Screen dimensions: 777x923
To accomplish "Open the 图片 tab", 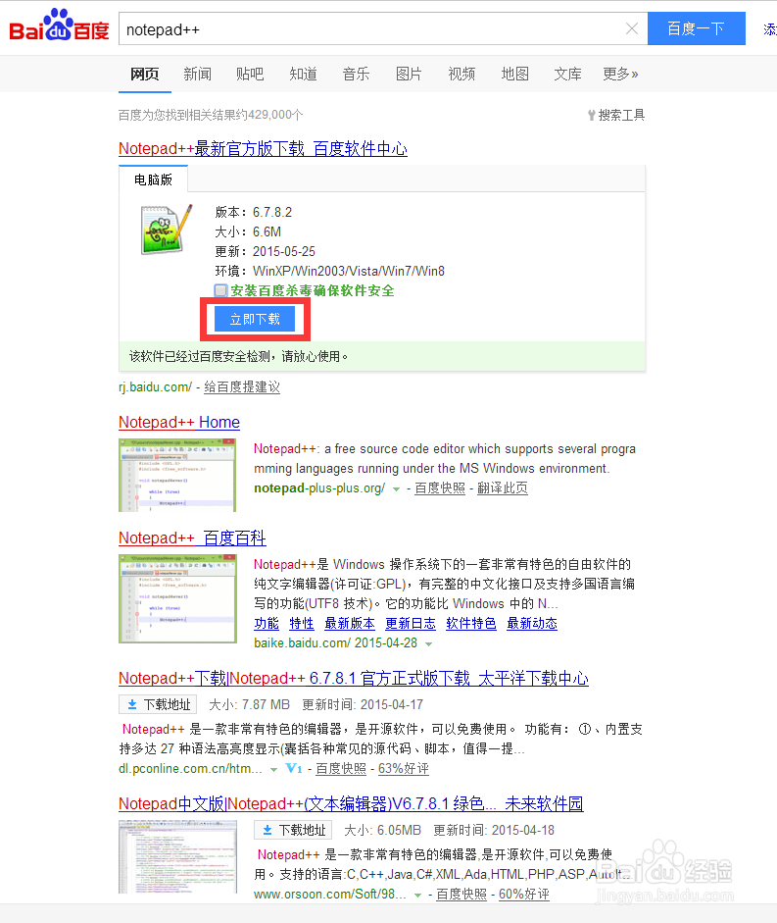I will (x=409, y=75).
